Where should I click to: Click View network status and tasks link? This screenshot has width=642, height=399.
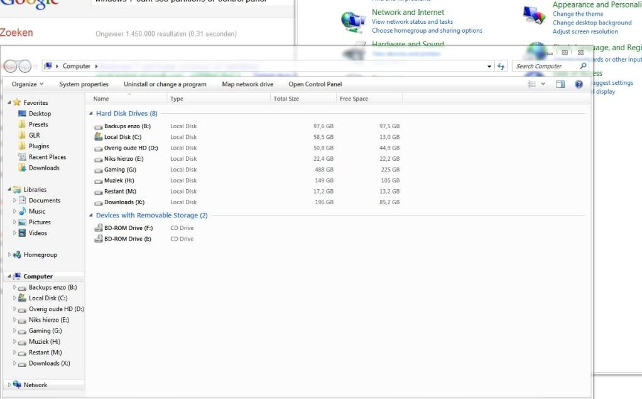tap(412, 21)
